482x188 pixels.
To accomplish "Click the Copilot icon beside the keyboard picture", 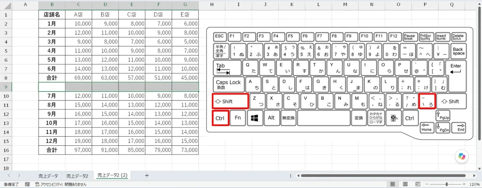I will (x=462, y=156).
